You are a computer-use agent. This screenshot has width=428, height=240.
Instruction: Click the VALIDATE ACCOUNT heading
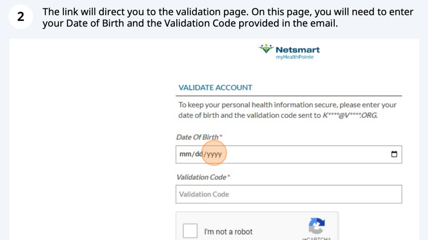pos(215,87)
